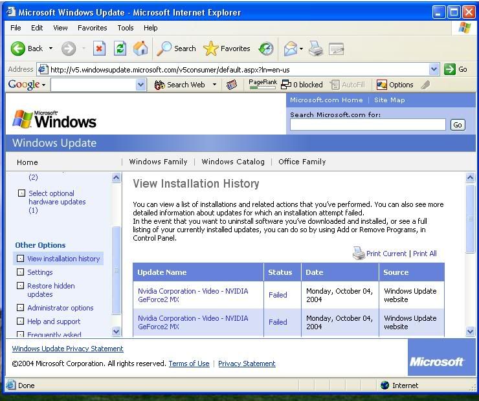Refresh the current page
The height and width of the screenshot is (401, 479).
(x=120, y=49)
